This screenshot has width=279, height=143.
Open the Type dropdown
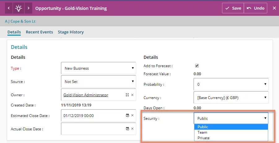pyautogui.click(x=98, y=68)
